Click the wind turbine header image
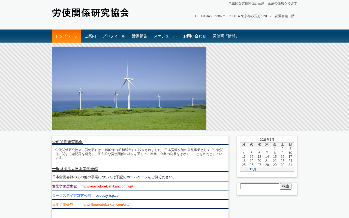 [129, 88]
